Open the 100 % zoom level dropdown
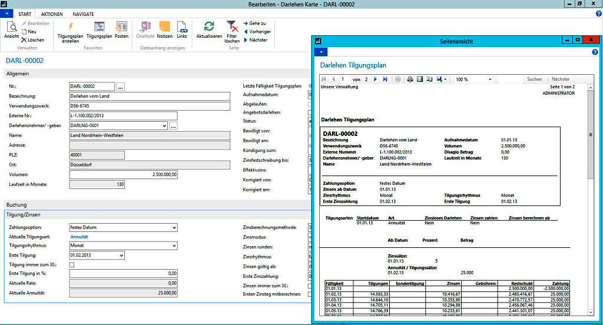This screenshot has height=325, width=603. tap(489, 79)
